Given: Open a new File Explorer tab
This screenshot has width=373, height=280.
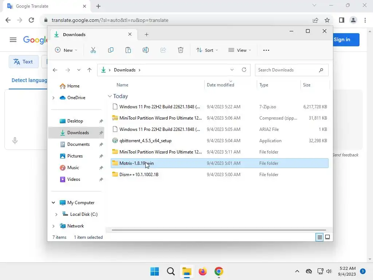Looking at the screenshot, I should (x=146, y=35).
